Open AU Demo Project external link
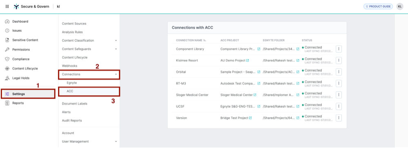 point(247,61)
